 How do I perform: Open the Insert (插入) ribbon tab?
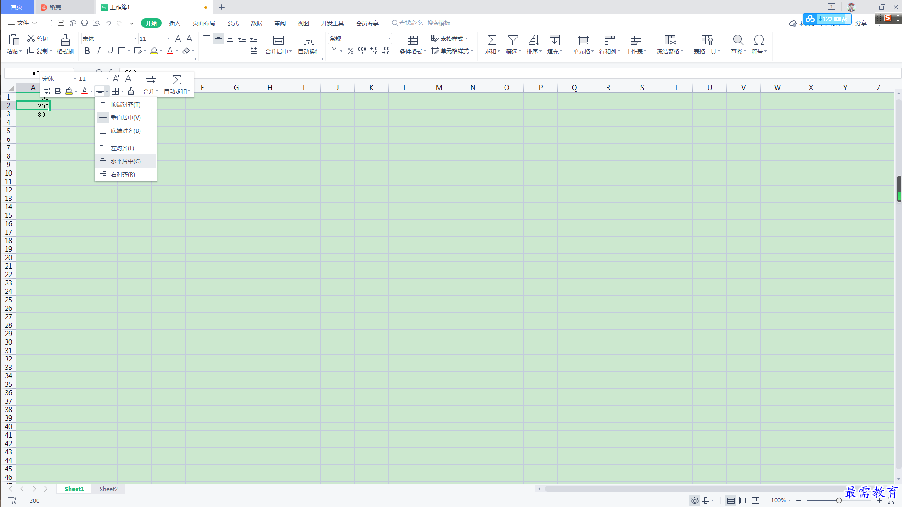[174, 23]
